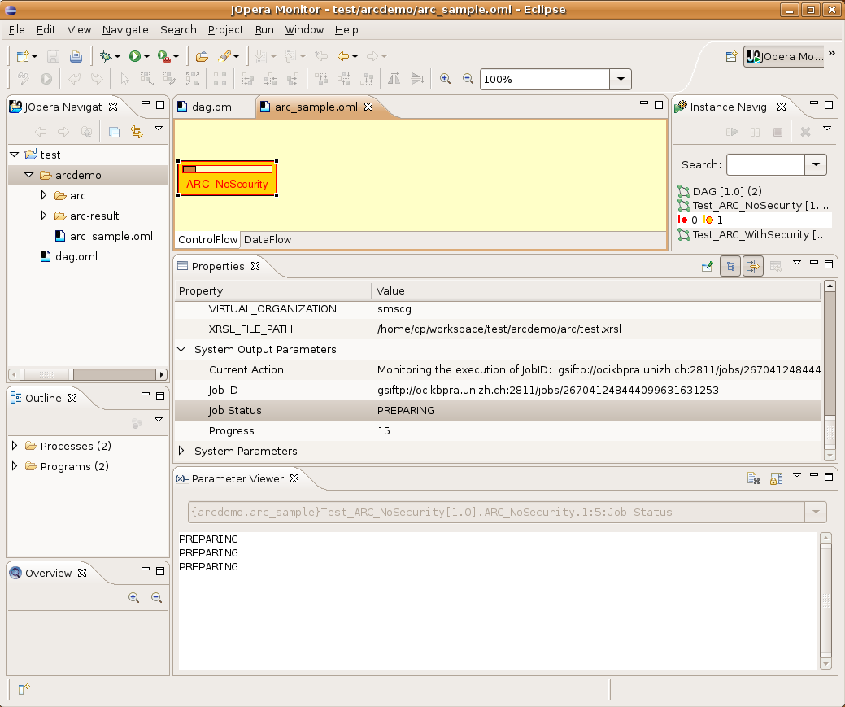Toggle Show Categories in Properties view

[730, 266]
